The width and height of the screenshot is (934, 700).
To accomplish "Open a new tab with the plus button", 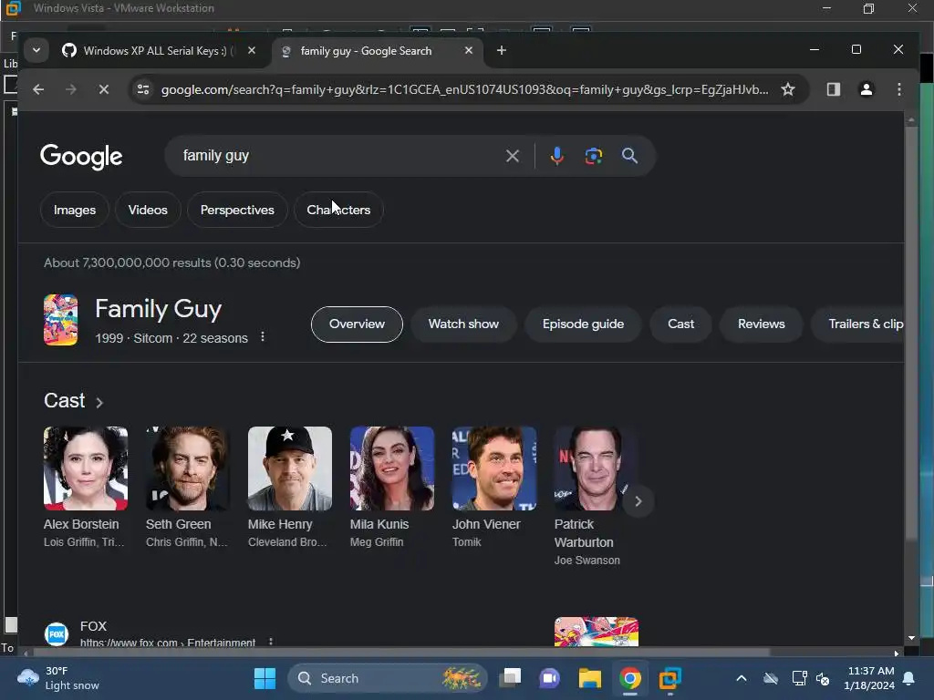I will click(502, 51).
